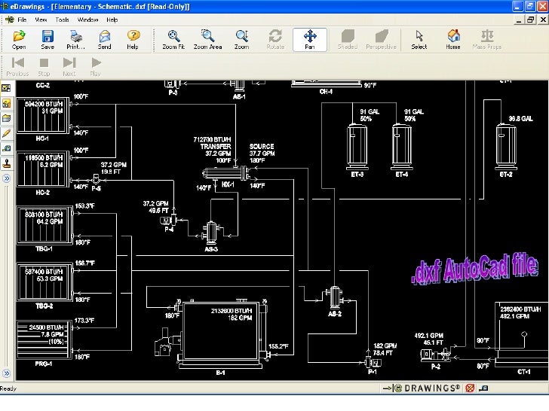Open the Measure tape sidebar icon
The image size is (549, 411).
click(6, 148)
